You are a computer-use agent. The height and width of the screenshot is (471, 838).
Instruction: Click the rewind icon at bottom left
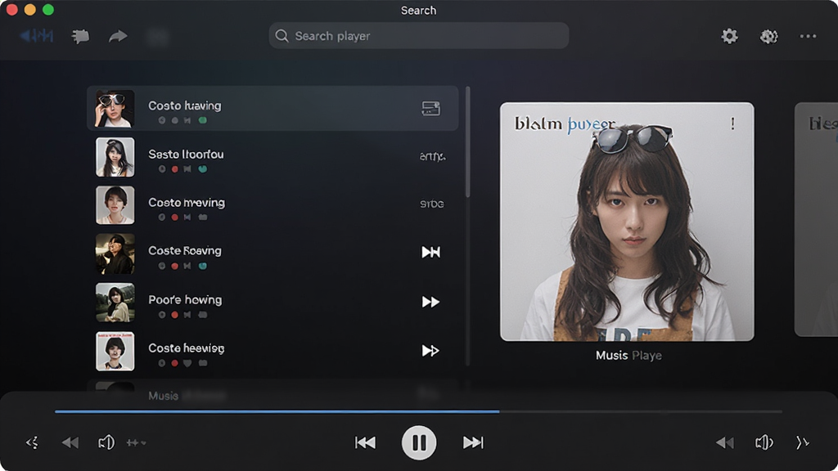pos(70,442)
